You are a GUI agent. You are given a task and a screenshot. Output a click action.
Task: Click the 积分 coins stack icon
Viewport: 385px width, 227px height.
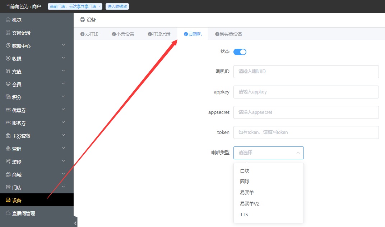pyautogui.click(x=8, y=97)
